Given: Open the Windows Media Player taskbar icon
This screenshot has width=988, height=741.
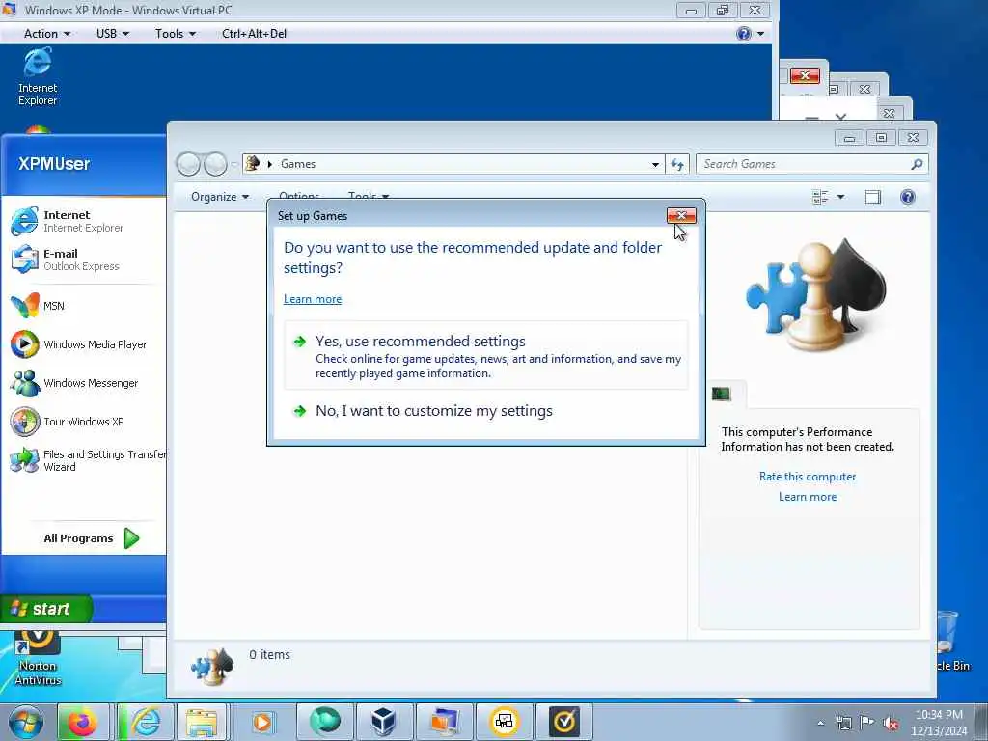Looking at the screenshot, I should click(x=262, y=722).
